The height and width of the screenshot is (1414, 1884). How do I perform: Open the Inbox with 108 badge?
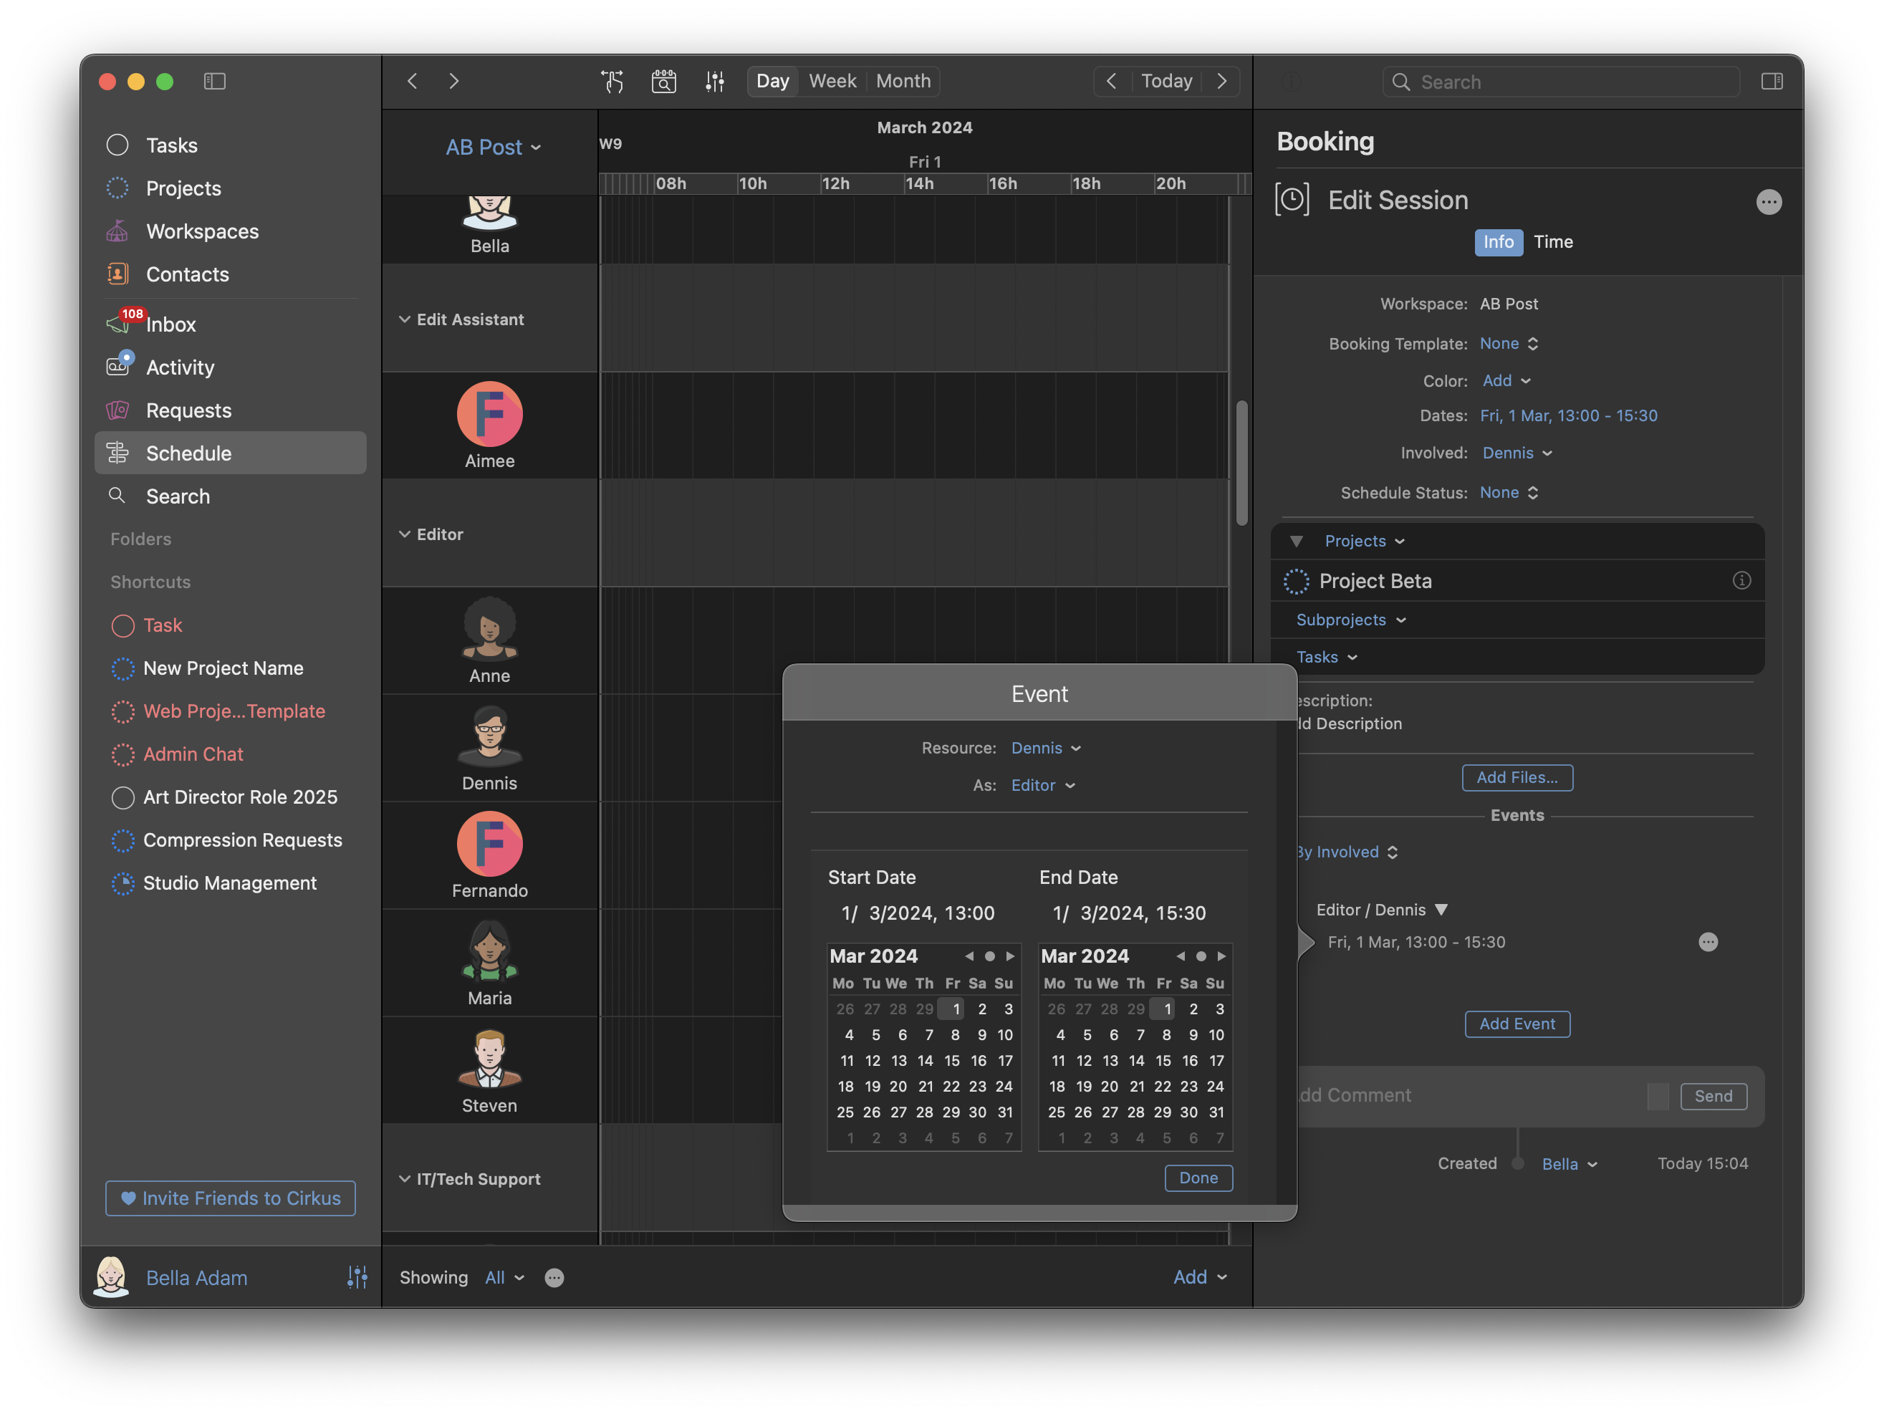click(170, 324)
